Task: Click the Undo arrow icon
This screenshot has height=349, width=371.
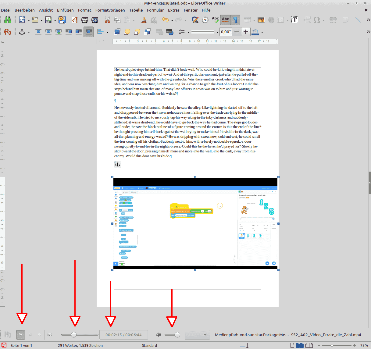Action: click(165, 20)
